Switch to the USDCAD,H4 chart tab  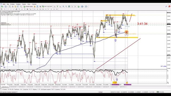38,87
